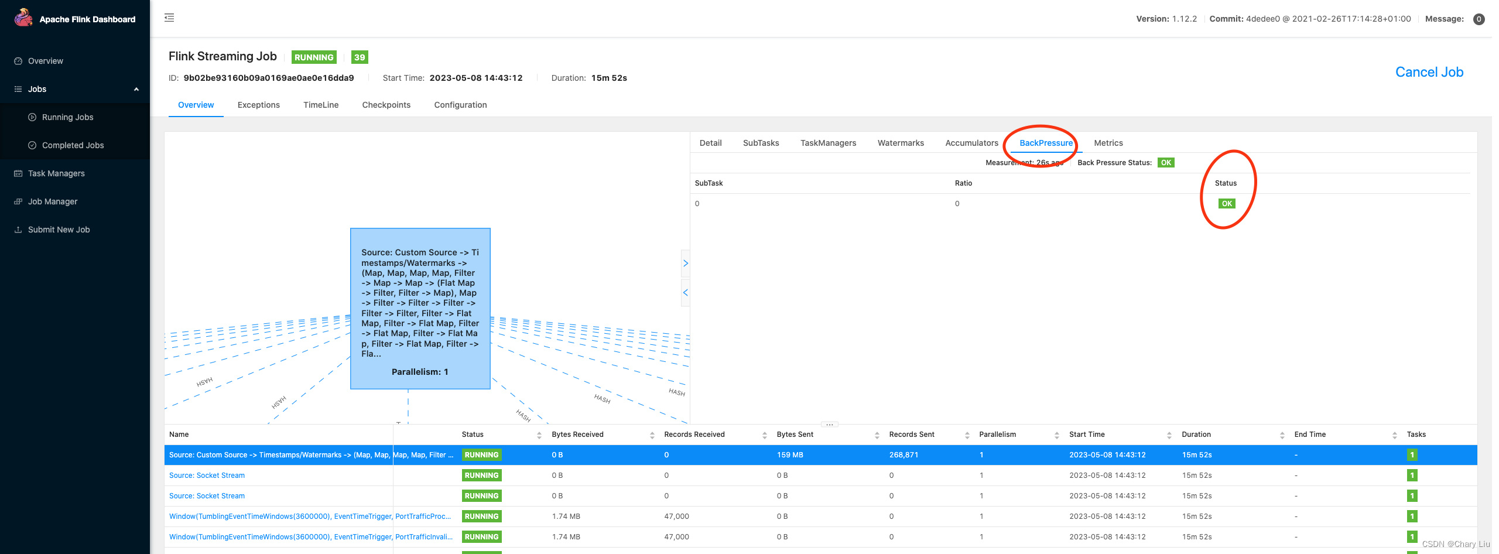Click the Tasks column header
1499x554 pixels.
pos(1416,435)
